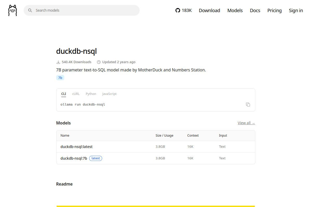Go to the Models page
The height and width of the screenshot is (207, 311).
[235, 10]
